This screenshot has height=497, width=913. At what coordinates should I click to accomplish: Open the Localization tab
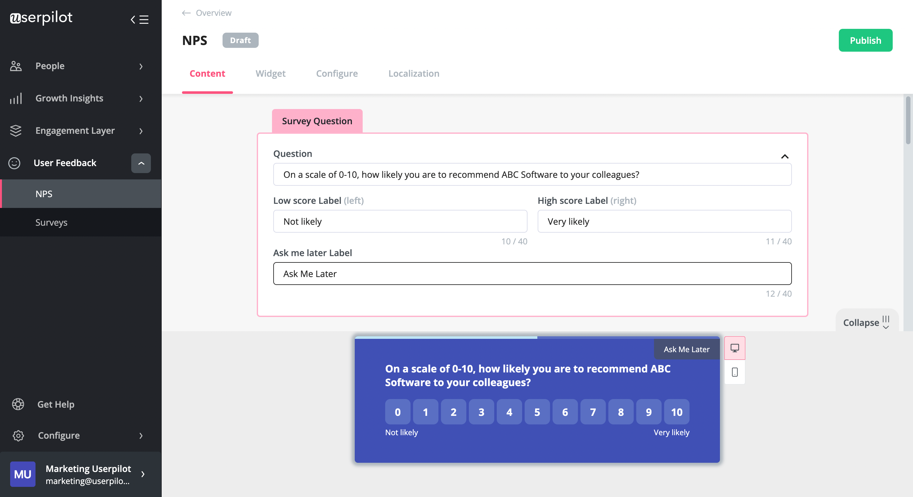click(x=414, y=74)
